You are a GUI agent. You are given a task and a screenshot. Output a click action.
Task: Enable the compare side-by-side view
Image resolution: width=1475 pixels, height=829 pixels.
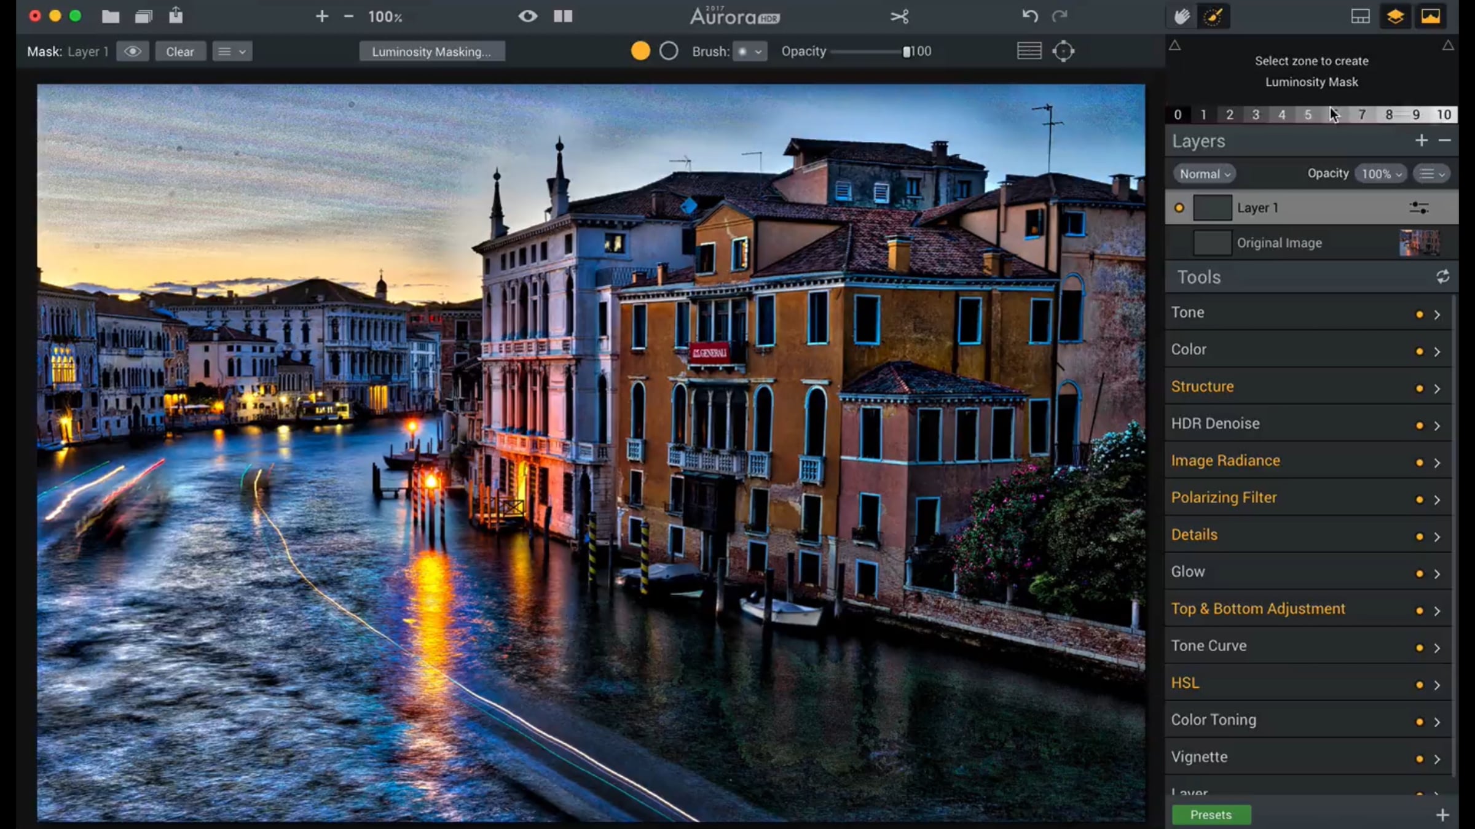[x=563, y=17]
